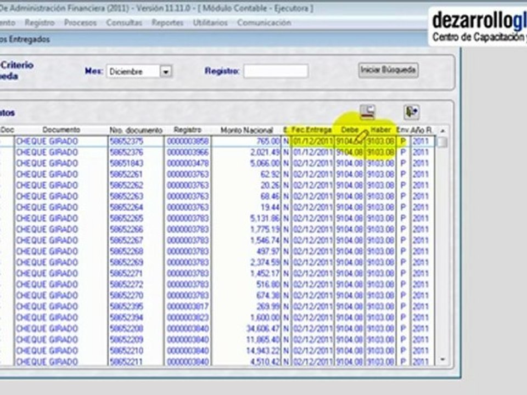Select document number 58652375

[x=126, y=142]
